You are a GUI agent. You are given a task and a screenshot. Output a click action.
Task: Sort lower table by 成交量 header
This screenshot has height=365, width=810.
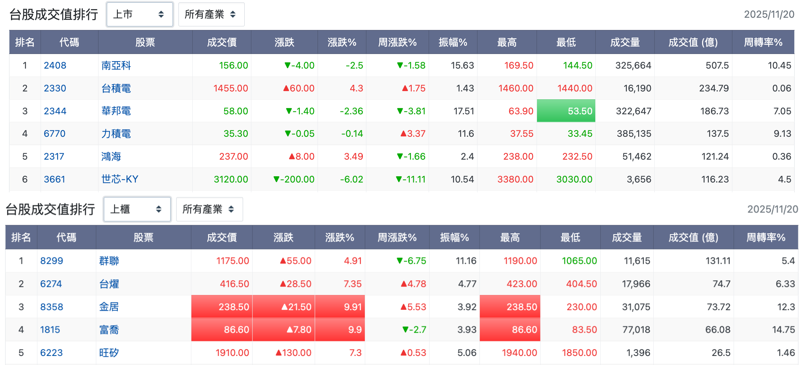pyautogui.click(x=627, y=237)
